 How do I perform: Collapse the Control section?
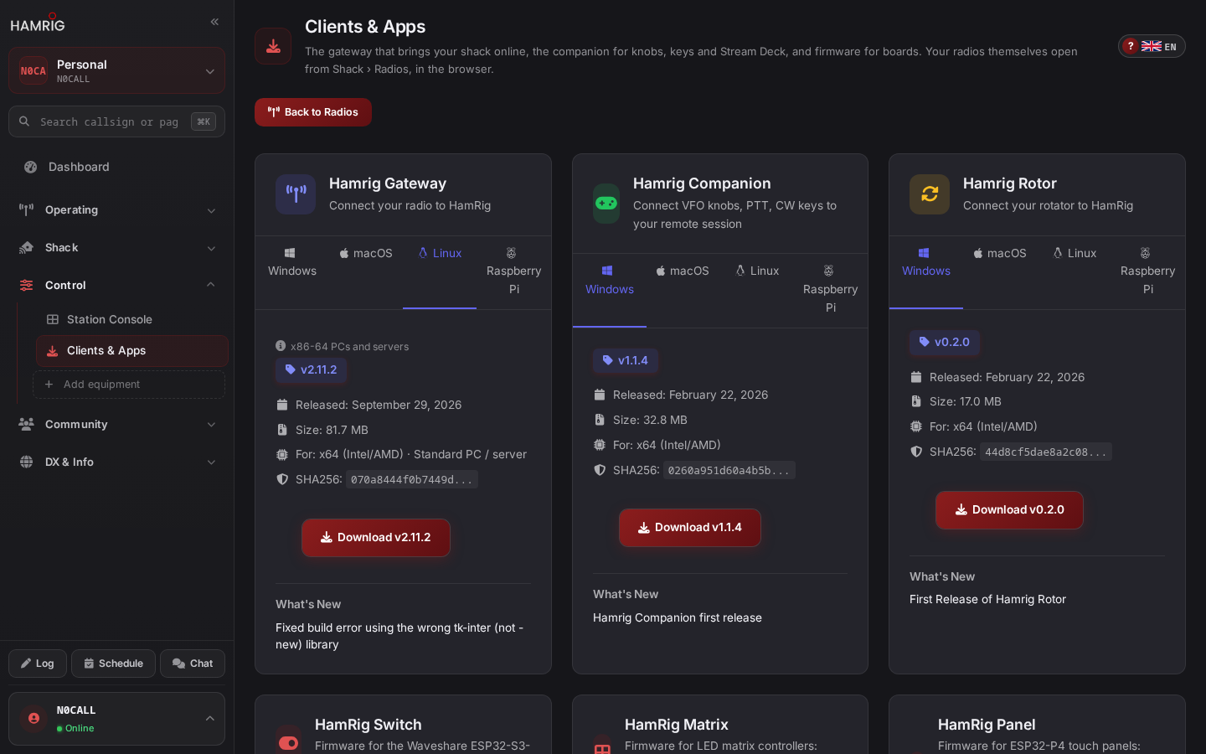[116, 286]
